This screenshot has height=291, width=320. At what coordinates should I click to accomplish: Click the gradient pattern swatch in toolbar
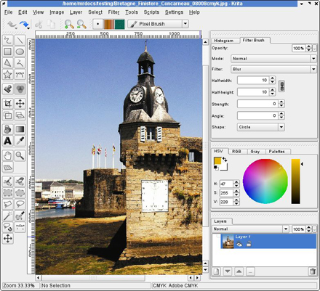coord(109,24)
